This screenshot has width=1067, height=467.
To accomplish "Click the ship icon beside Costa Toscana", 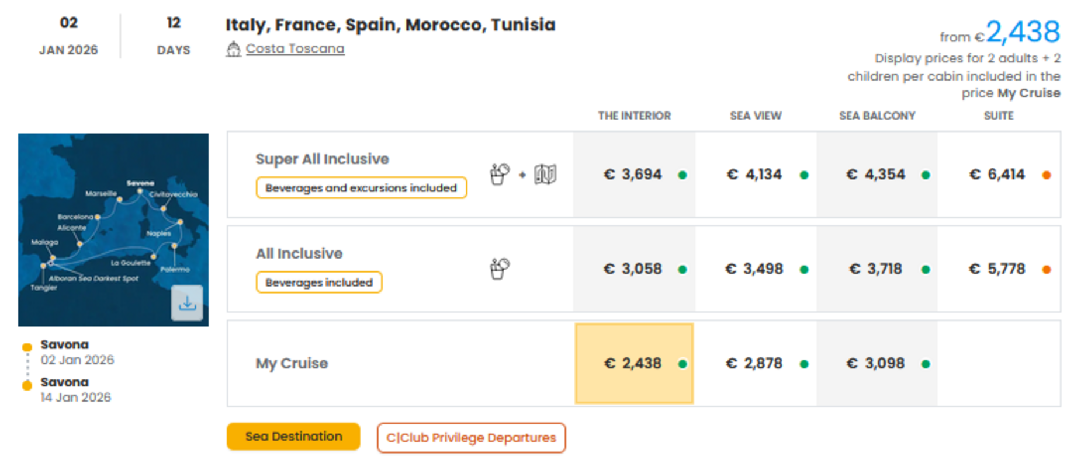I will click(233, 49).
